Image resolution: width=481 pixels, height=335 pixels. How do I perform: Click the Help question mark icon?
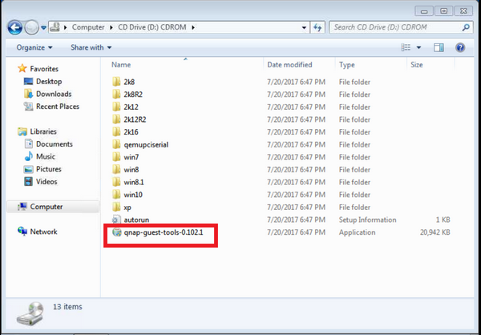[x=460, y=47]
